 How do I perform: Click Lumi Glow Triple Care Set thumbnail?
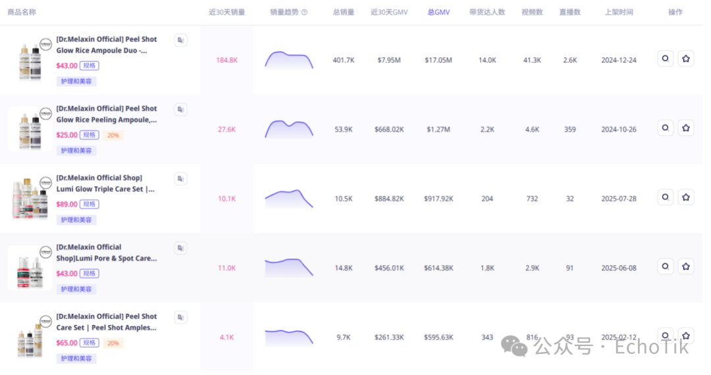(x=30, y=199)
